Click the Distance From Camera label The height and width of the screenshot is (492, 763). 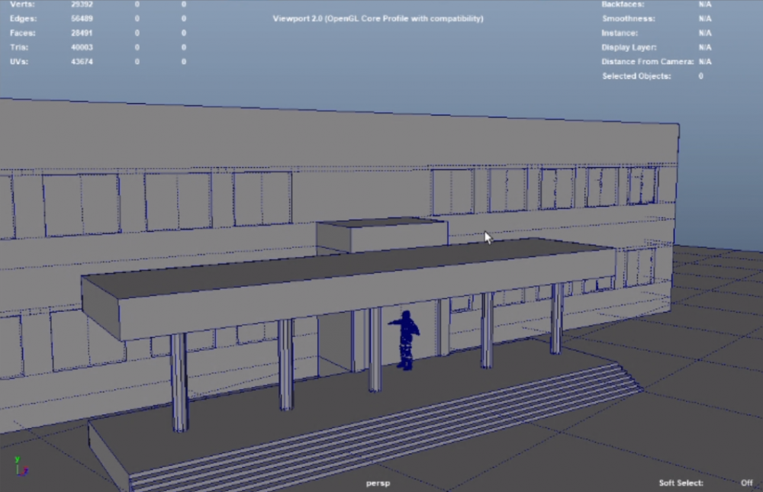click(647, 61)
